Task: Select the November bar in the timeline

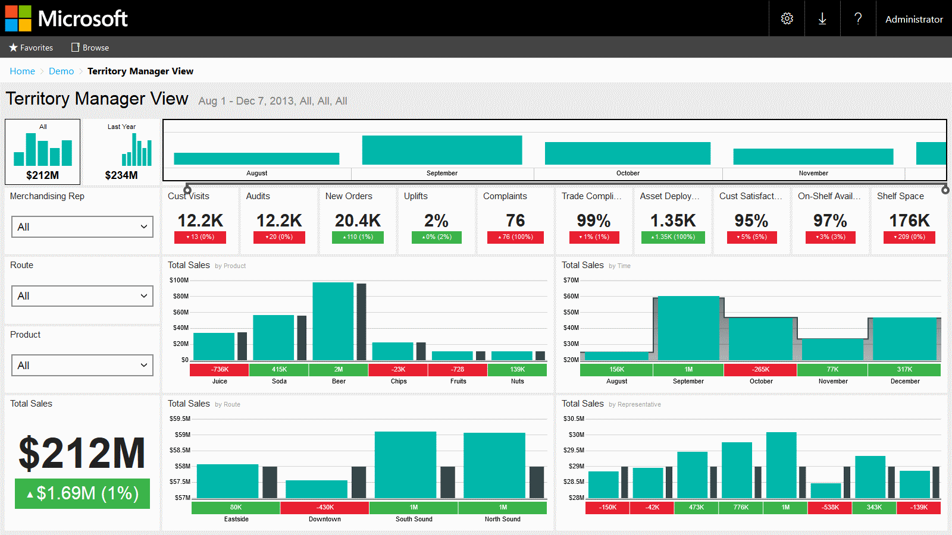Action: point(813,156)
